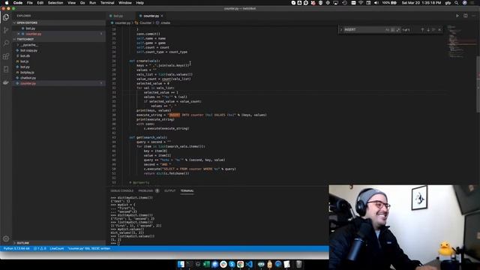480x270 pixels.
Task: Toggle Find in Selection option
Action: click(x=433, y=30)
